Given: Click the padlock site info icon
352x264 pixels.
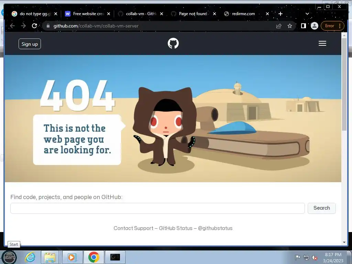Looking at the screenshot, I should click(48, 26).
